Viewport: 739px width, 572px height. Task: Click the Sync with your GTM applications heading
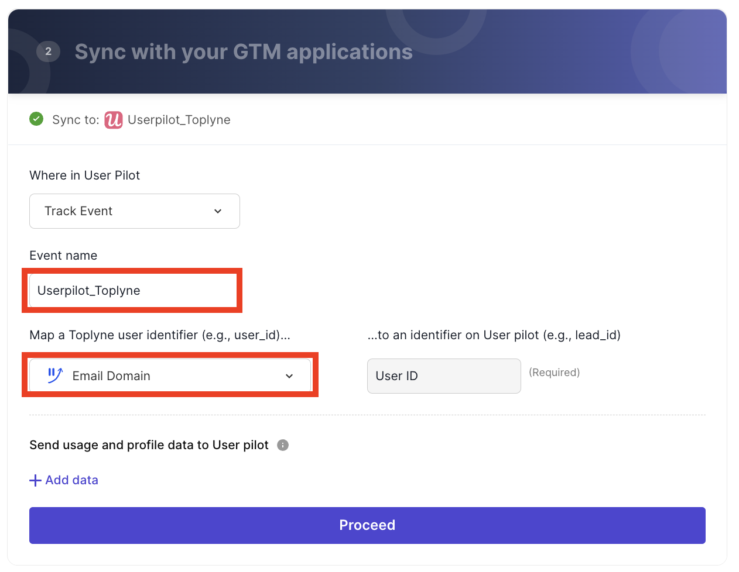[244, 52]
